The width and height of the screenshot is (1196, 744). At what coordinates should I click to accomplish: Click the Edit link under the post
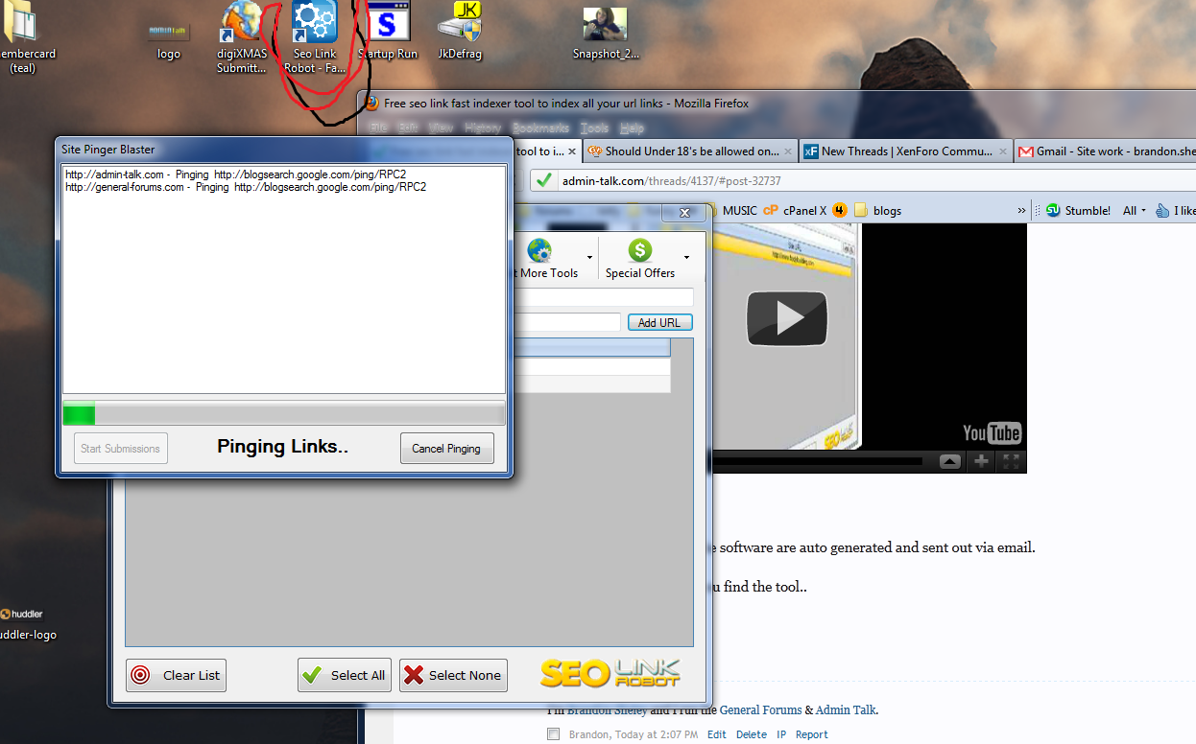pos(716,734)
